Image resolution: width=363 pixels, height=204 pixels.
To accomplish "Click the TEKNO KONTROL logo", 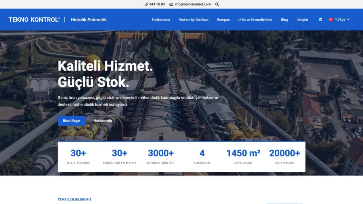I will tap(34, 20).
